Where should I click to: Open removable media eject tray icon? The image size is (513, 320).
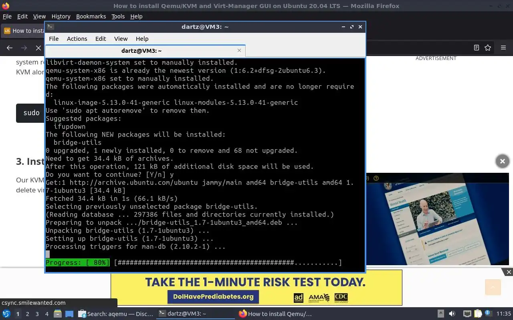click(440, 314)
